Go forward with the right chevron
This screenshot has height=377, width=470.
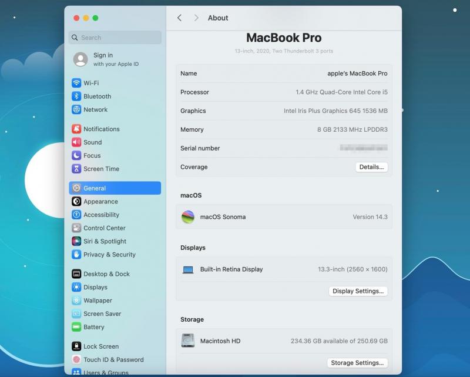196,18
